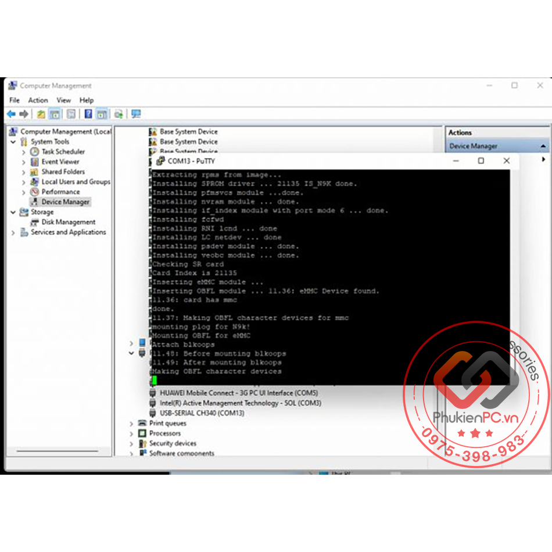The image size is (552, 552).
Task: Go back with the blue Back arrow
Action: tap(11, 114)
